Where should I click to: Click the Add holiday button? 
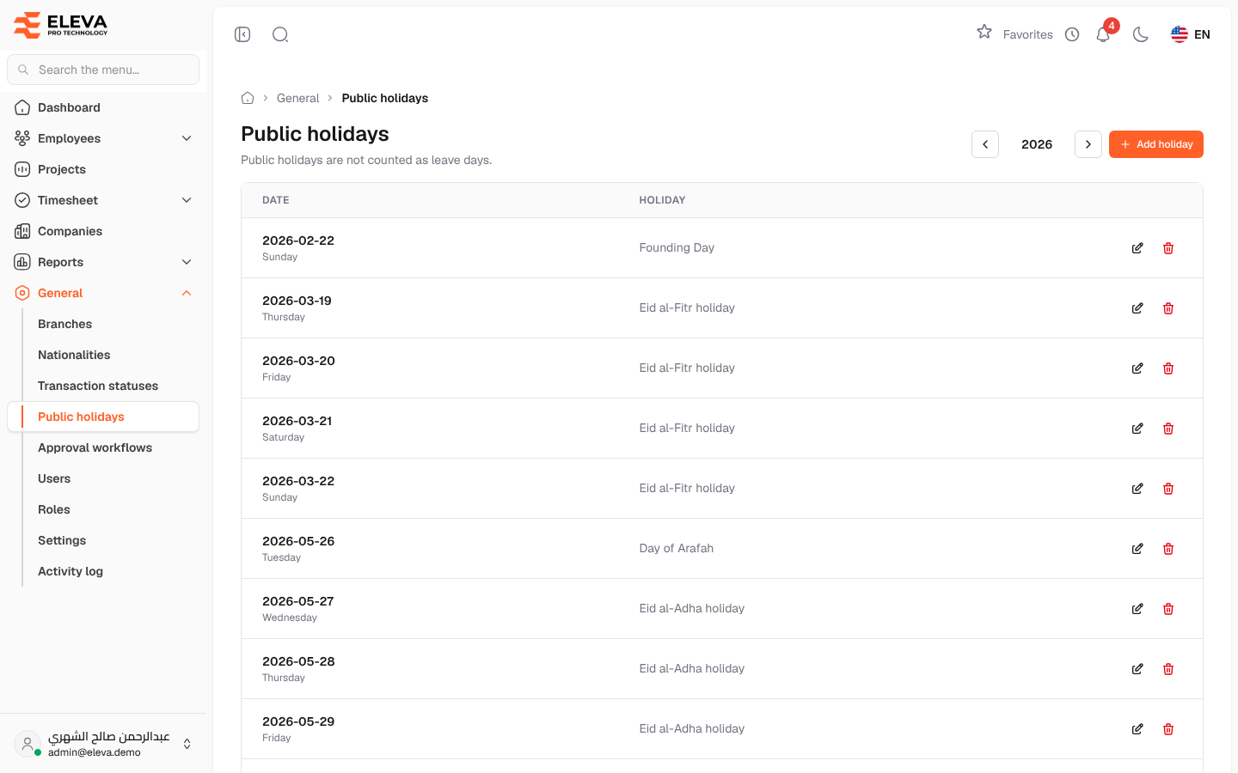coord(1156,144)
